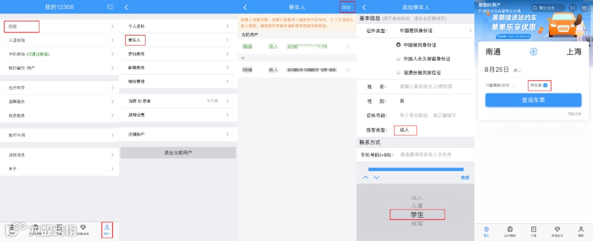Open message icon on ticket home screen
593x241 pixels.
tap(584, 8)
